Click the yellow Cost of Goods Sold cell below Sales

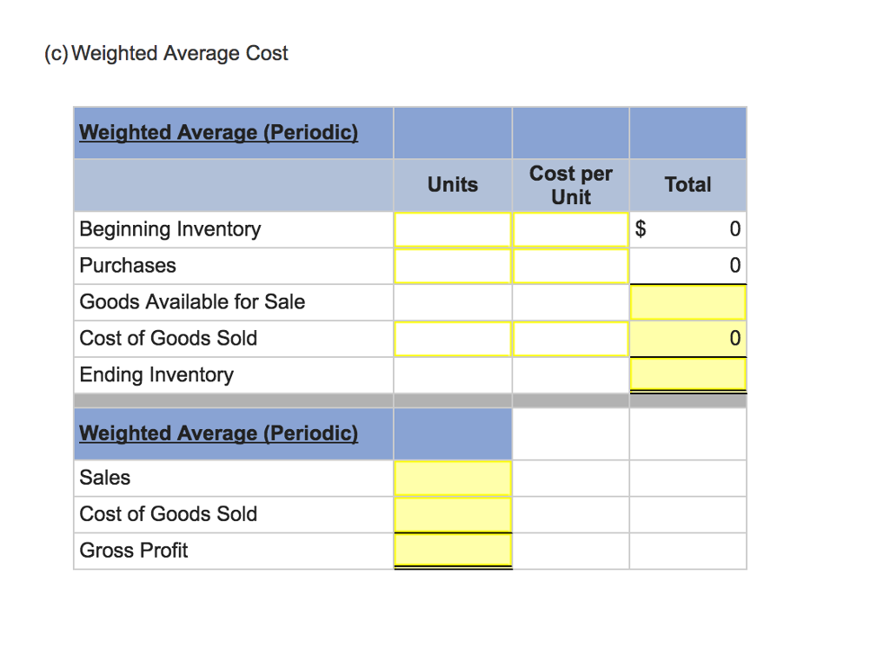pos(452,513)
